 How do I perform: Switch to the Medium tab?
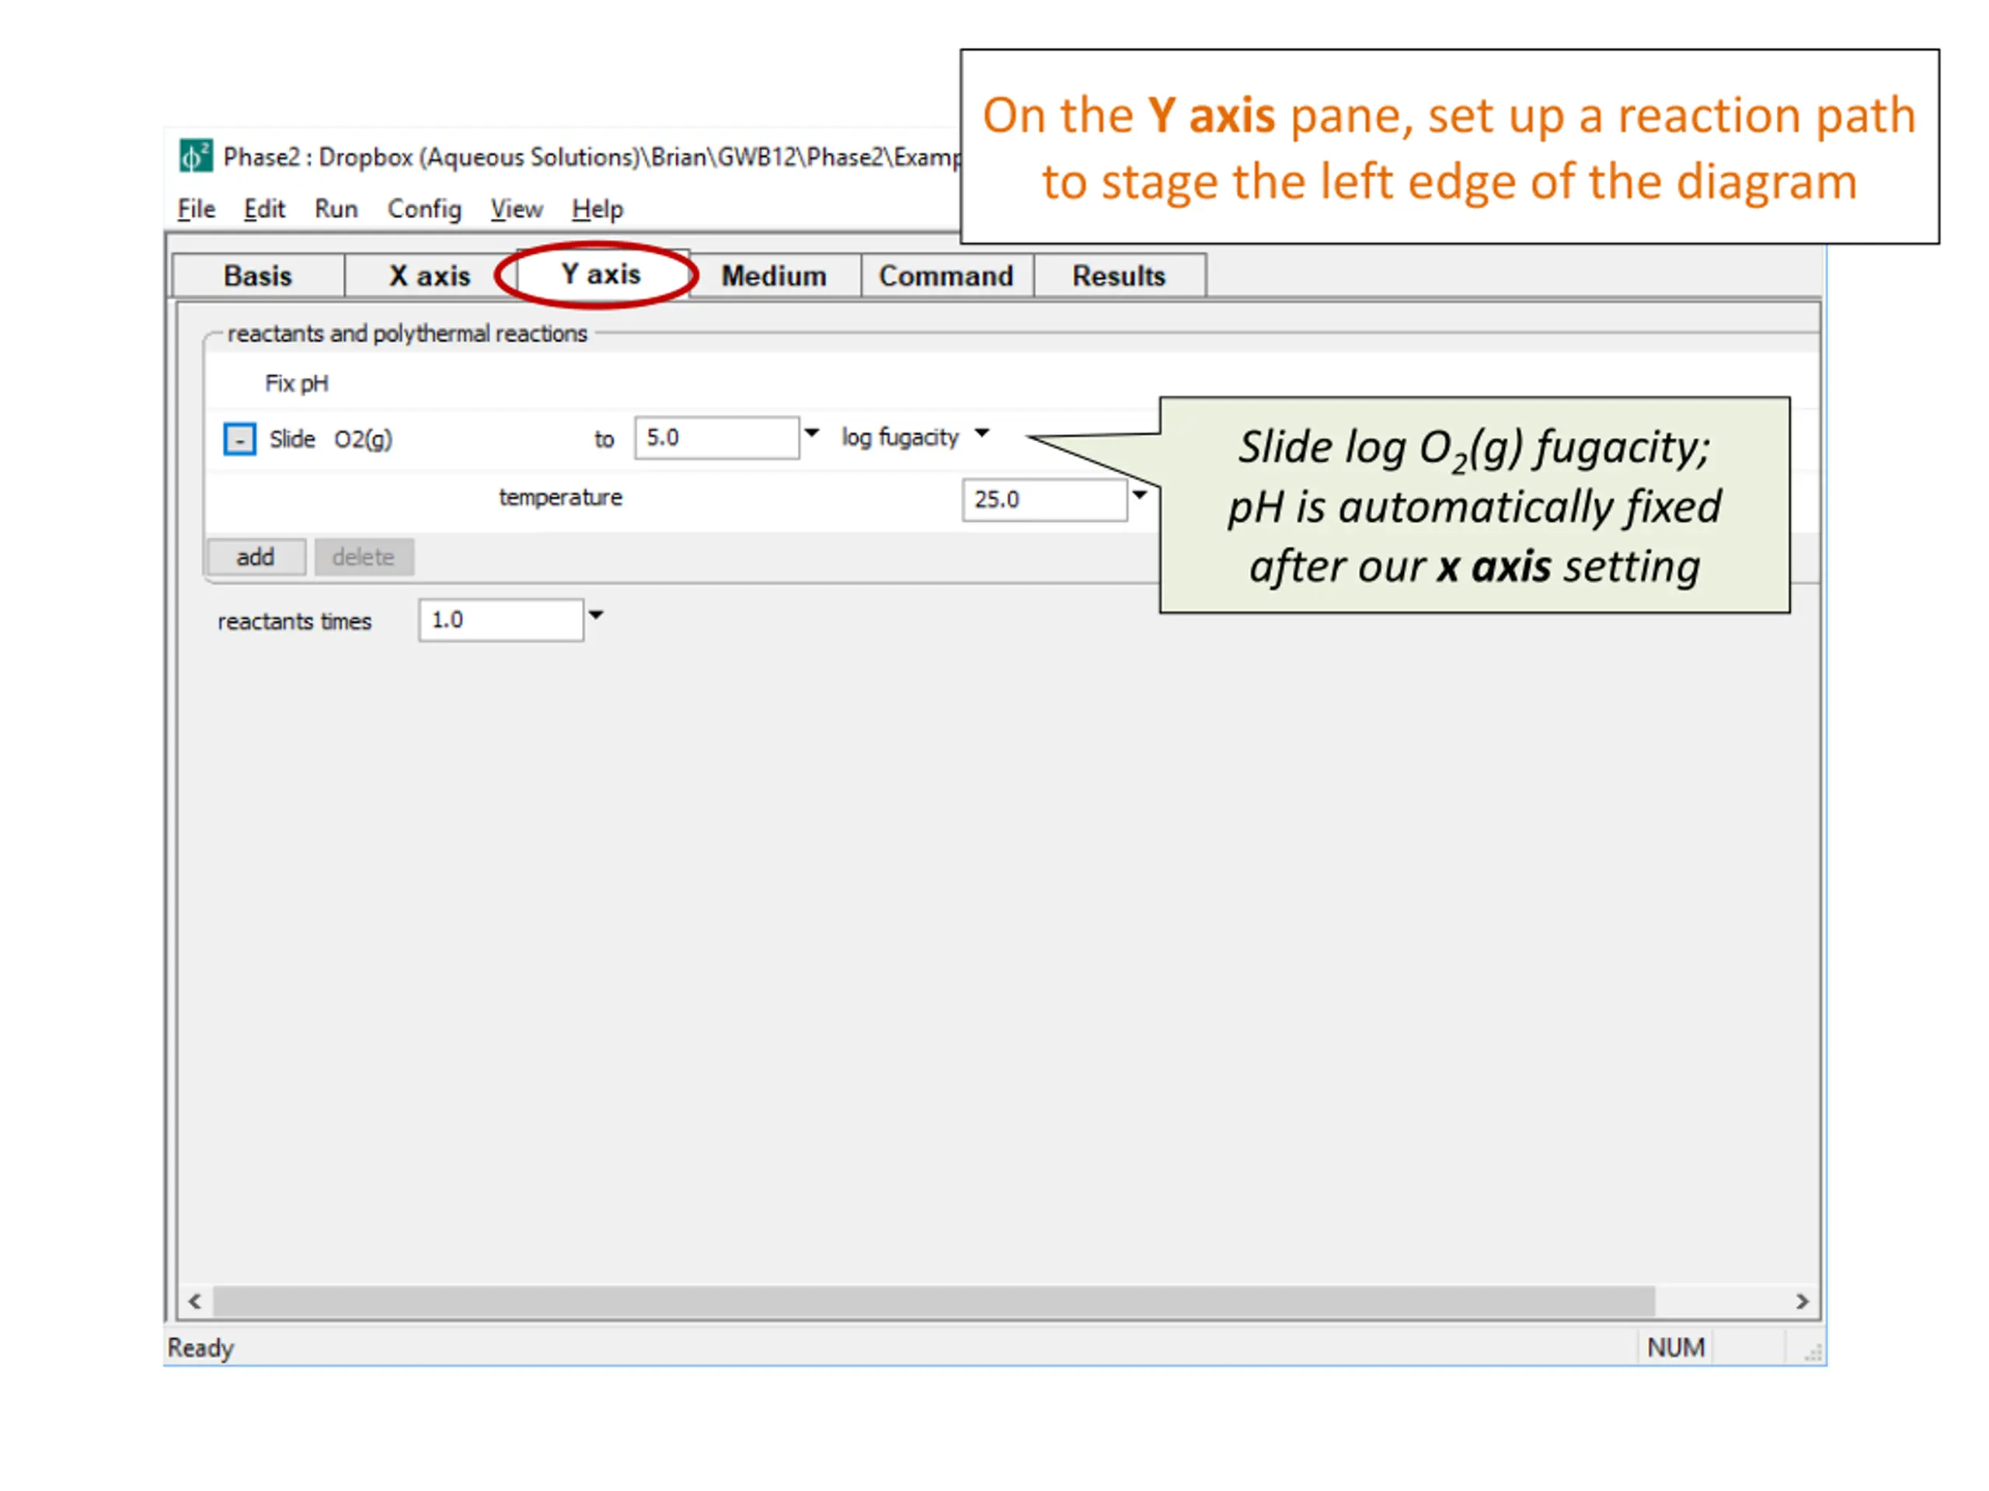coord(774,276)
